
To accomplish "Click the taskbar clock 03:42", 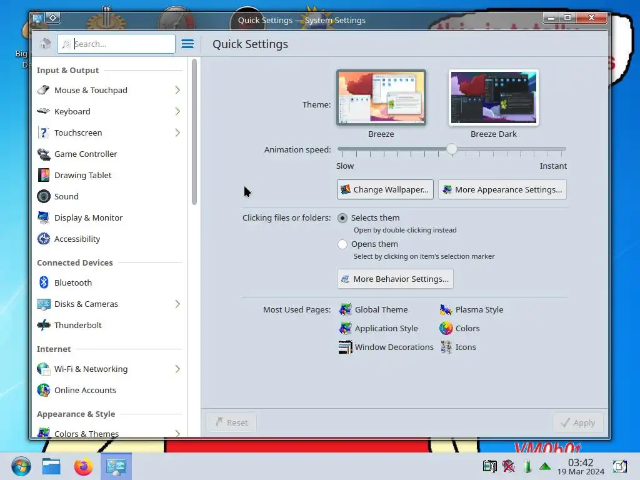I will pyautogui.click(x=581, y=462).
